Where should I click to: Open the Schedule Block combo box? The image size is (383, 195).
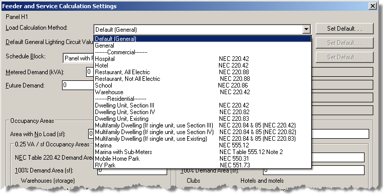click(x=78, y=58)
